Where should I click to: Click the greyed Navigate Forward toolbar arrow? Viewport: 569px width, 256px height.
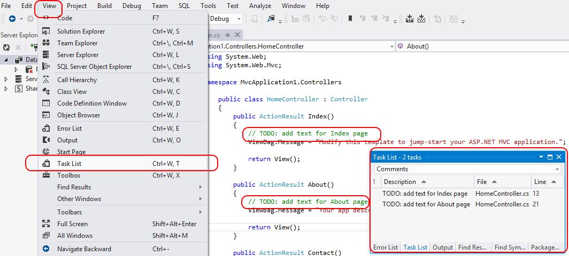(x=30, y=19)
